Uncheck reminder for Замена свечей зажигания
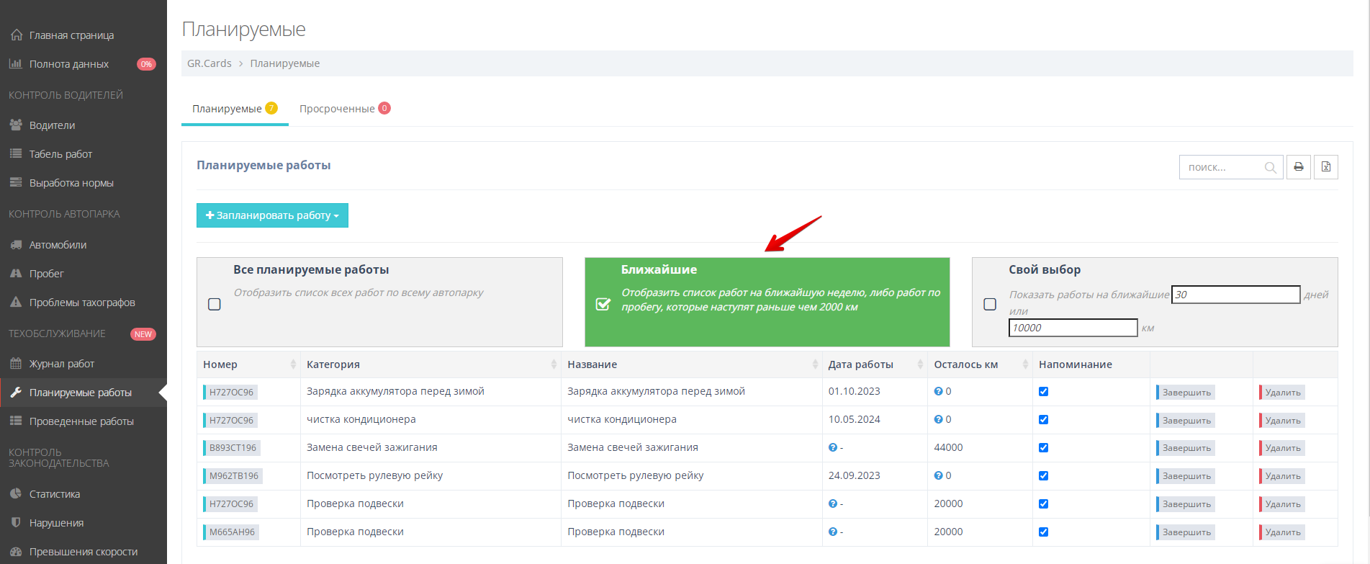 tap(1043, 447)
